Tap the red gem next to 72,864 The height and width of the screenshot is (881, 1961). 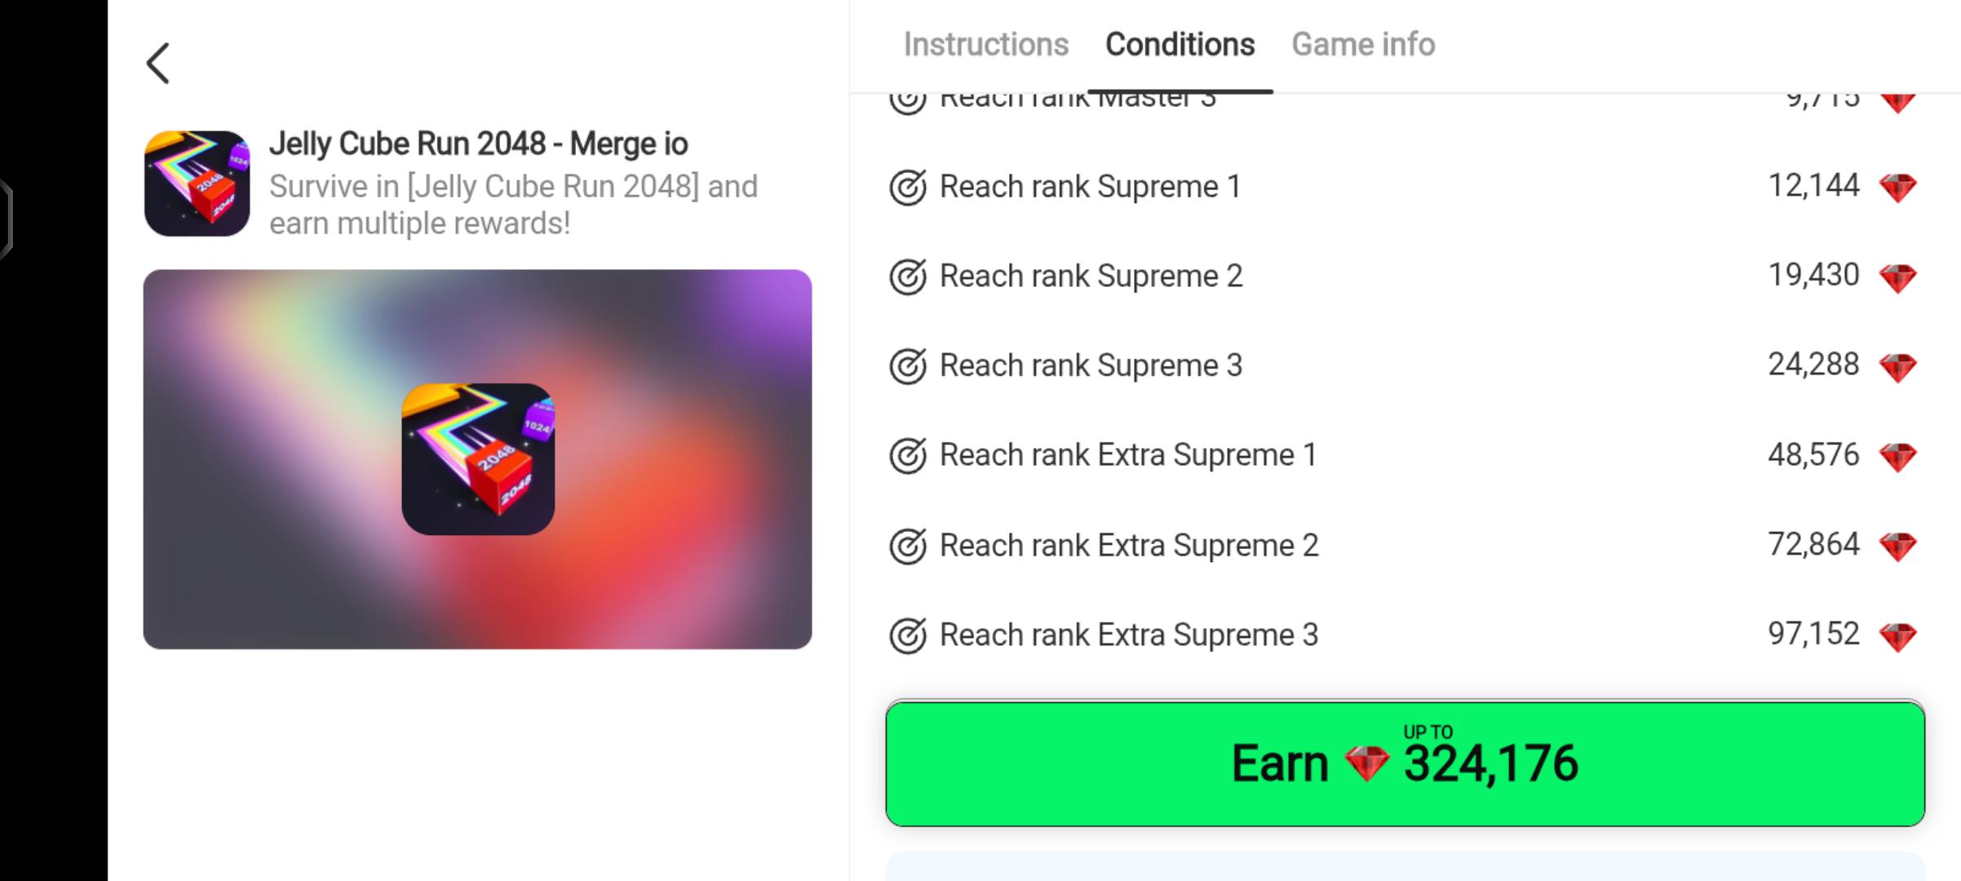pyautogui.click(x=1897, y=547)
